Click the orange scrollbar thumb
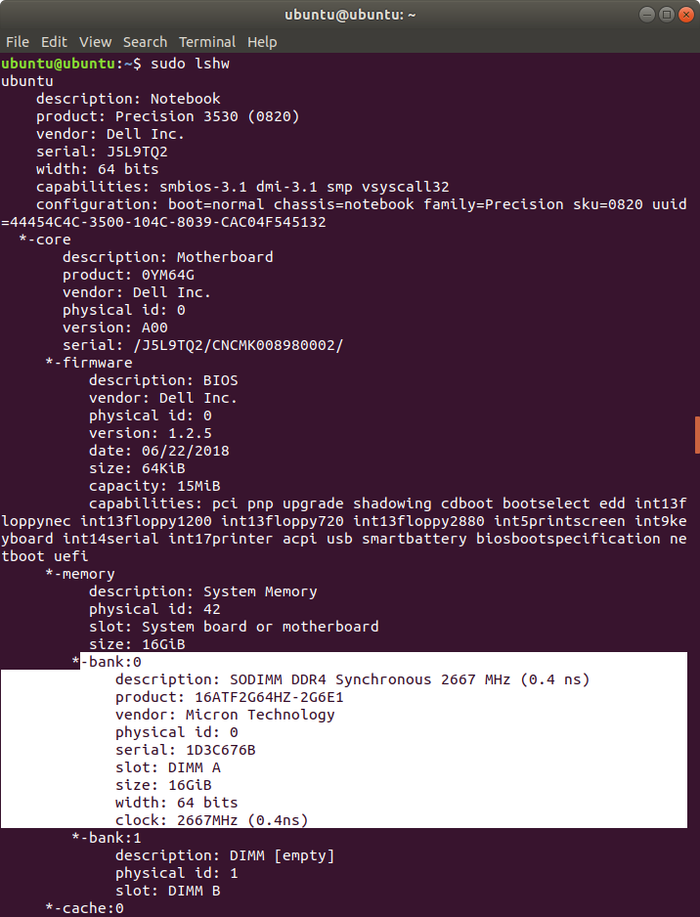The image size is (700, 917). (697, 435)
